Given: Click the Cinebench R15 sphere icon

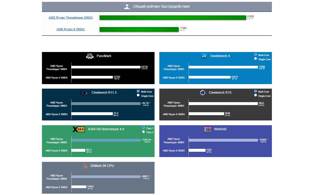Looking at the screenshot, I should [203, 93].
